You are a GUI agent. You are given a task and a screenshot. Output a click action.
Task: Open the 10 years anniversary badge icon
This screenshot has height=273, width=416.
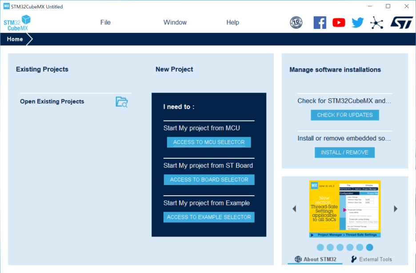(x=296, y=23)
